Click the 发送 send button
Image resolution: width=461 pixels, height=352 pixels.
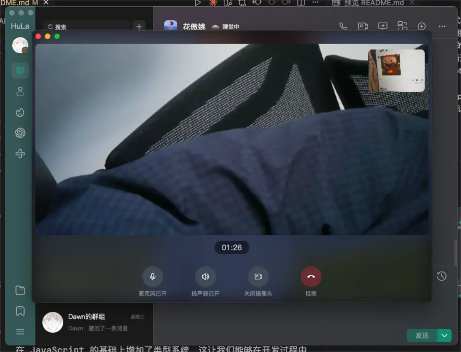[x=422, y=336]
